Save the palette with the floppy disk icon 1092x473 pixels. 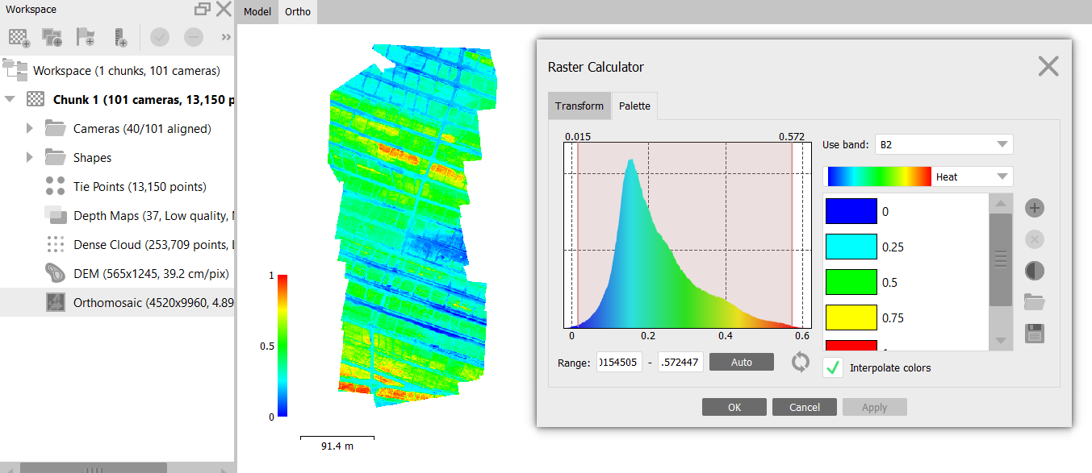[1035, 333]
